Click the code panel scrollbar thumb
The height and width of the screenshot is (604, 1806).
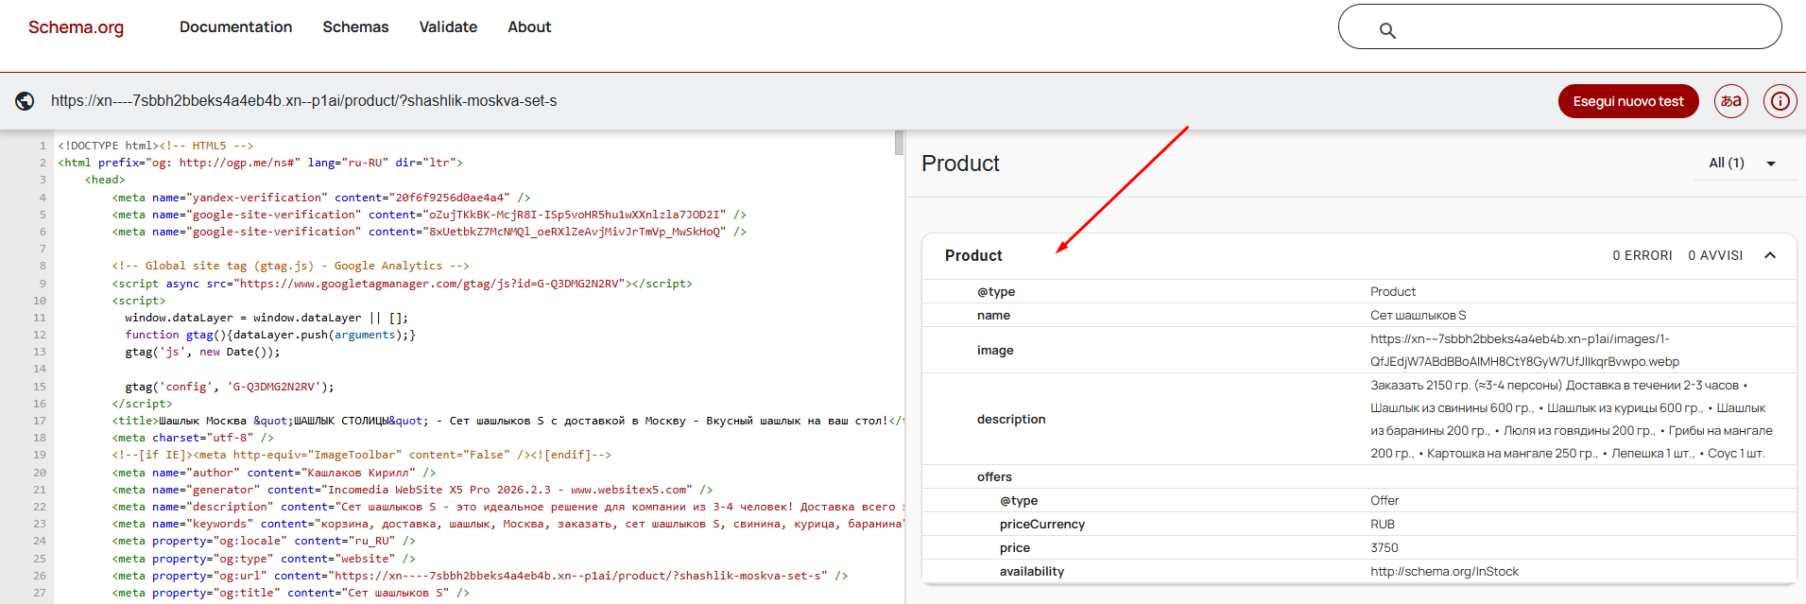[899, 143]
